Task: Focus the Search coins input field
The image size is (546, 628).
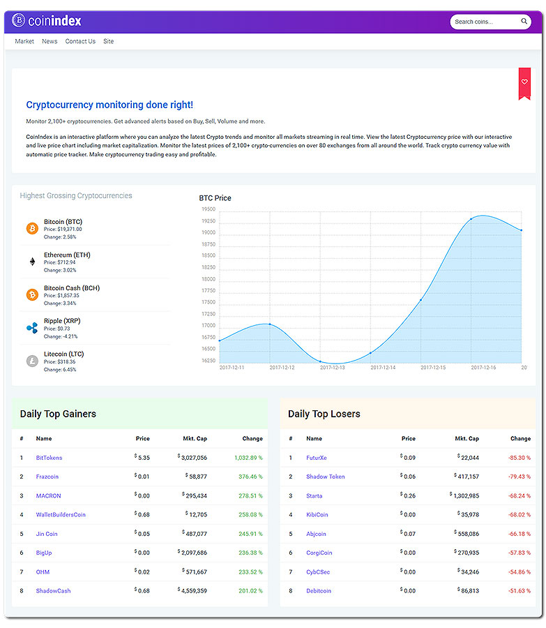Action: [487, 22]
